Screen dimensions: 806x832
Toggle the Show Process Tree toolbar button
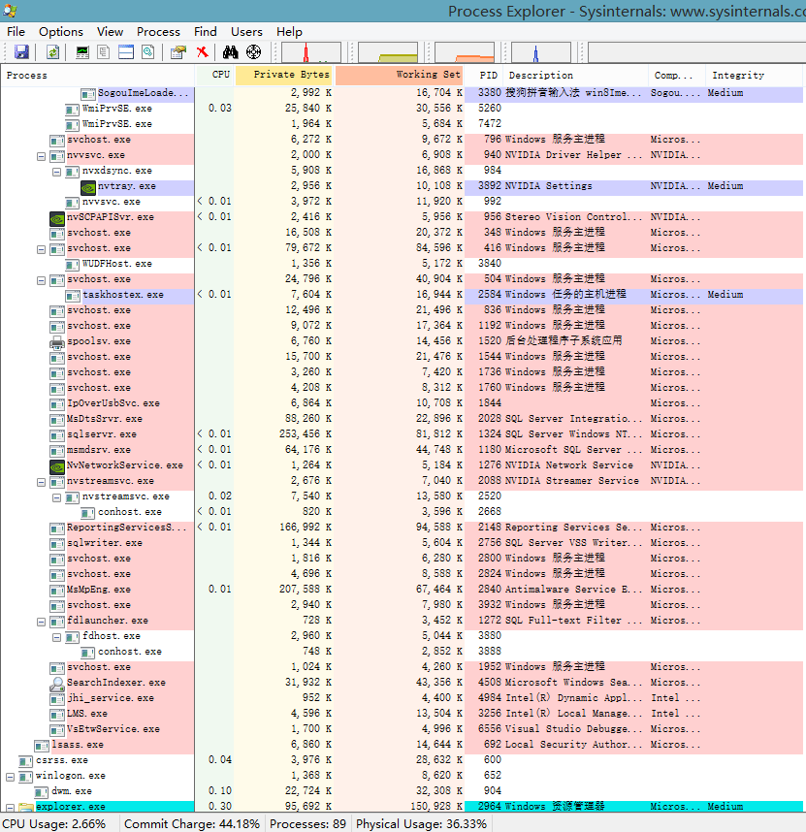(104, 51)
